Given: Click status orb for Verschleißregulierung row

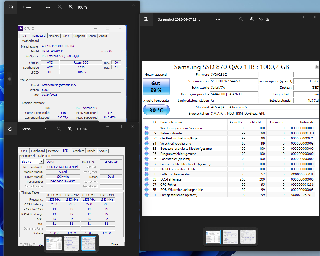Looking at the screenshot, I should [x=147, y=143].
